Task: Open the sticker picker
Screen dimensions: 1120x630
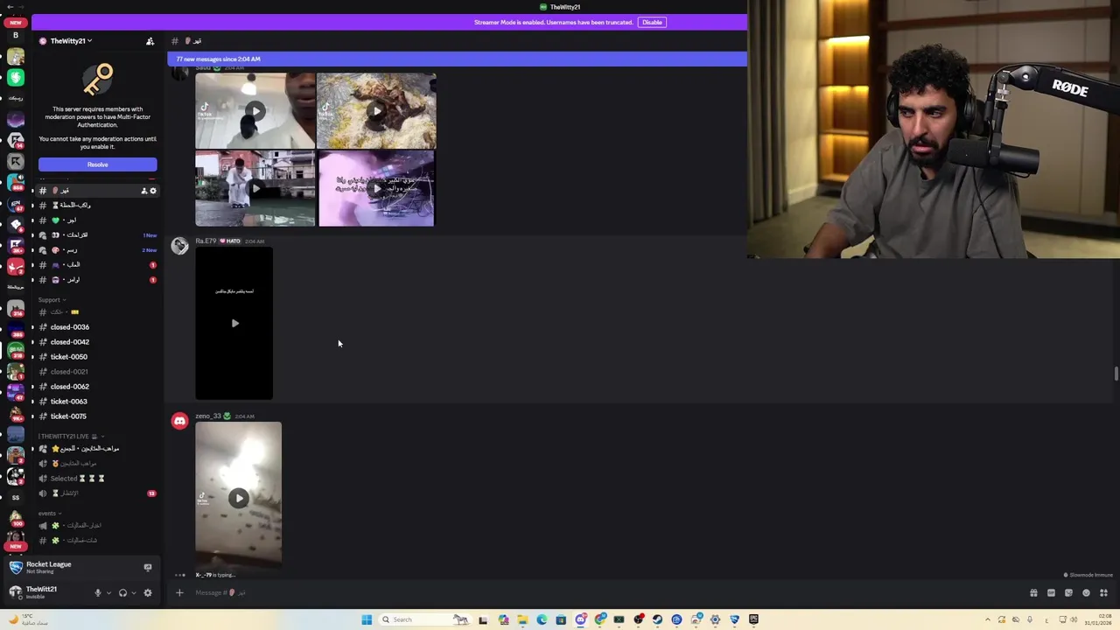Action: (x=1068, y=593)
